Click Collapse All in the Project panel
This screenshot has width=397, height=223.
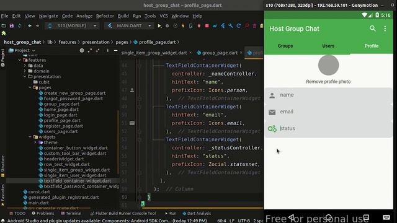click(x=98, y=51)
